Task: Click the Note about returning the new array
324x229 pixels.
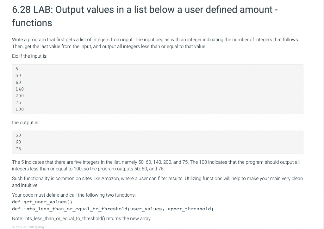Action: click(82, 219)
